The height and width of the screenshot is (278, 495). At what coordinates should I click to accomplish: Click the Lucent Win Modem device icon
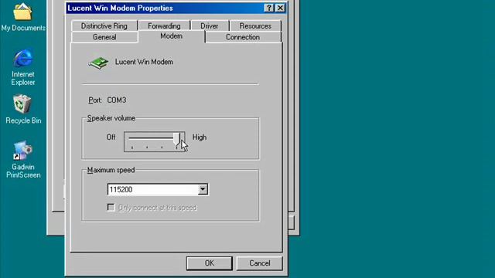click(x=98, y=63)
